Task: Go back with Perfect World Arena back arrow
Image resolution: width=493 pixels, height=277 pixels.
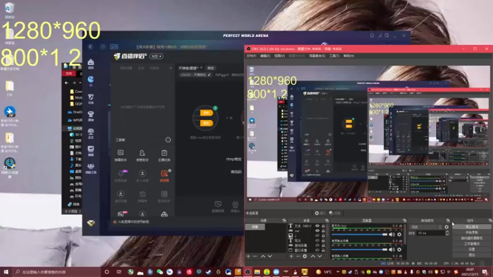Action: (x=91, y=47)
